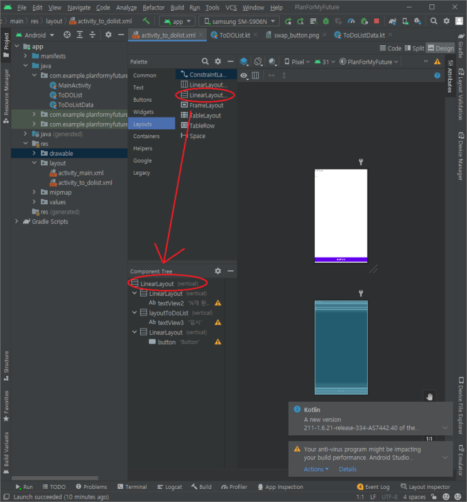
Task: Switch to ToDOList.kt tab
Action: click(234, 35)
